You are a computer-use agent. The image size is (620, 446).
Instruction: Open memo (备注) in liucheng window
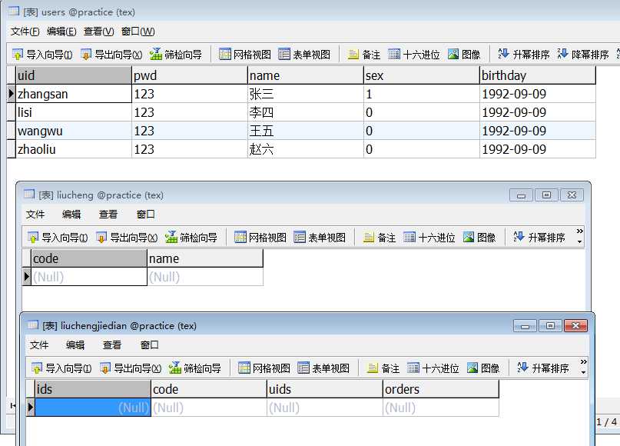380,238
